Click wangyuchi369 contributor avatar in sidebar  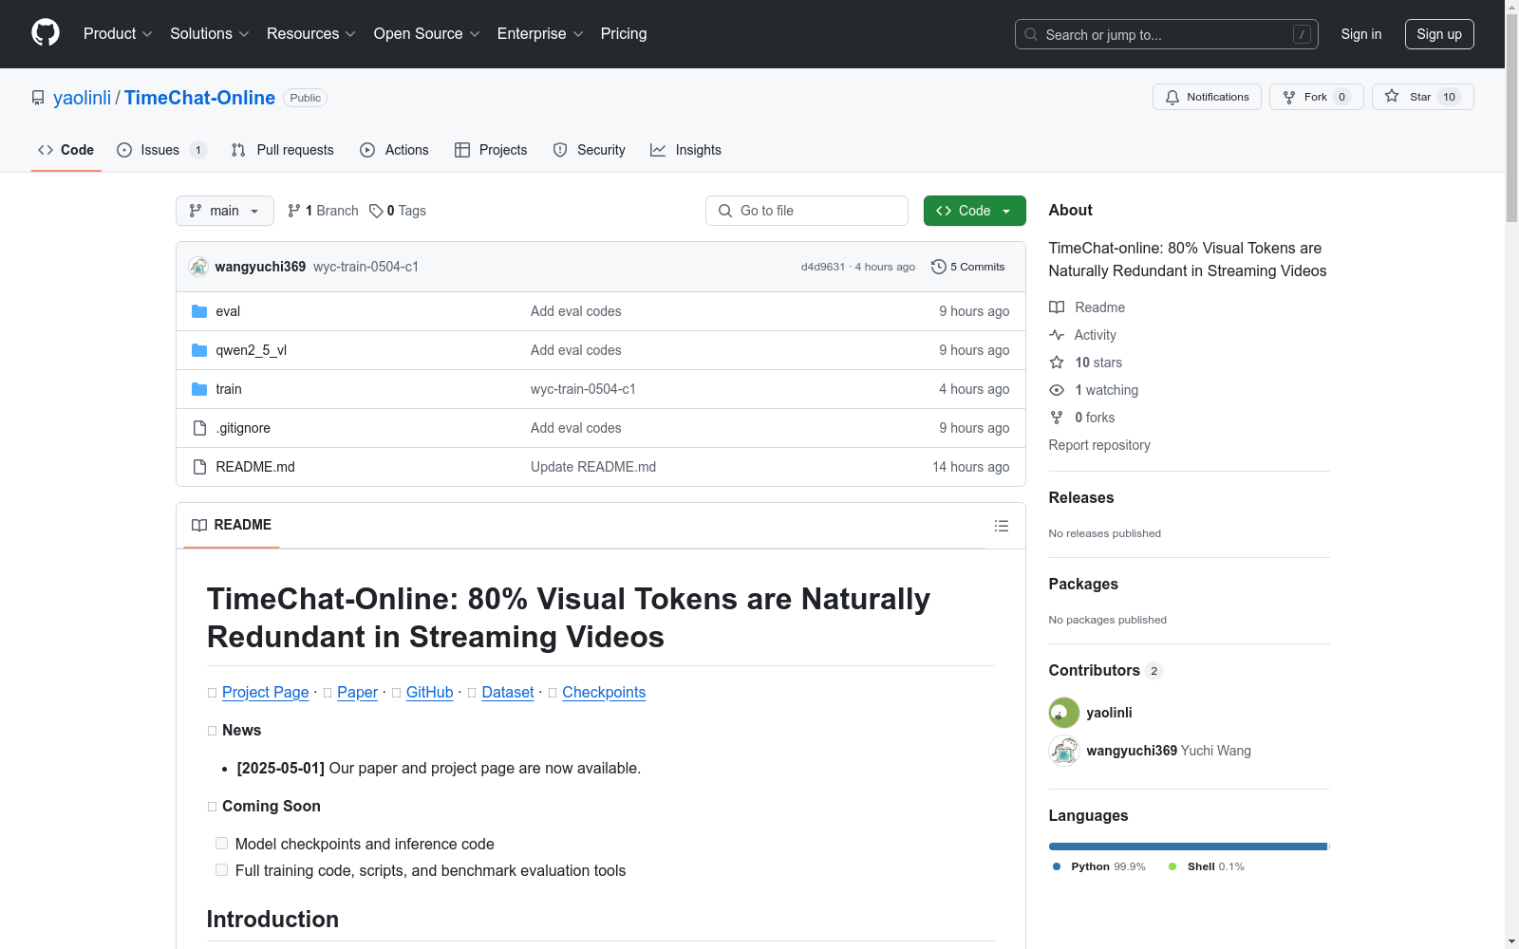point(1064,751)
